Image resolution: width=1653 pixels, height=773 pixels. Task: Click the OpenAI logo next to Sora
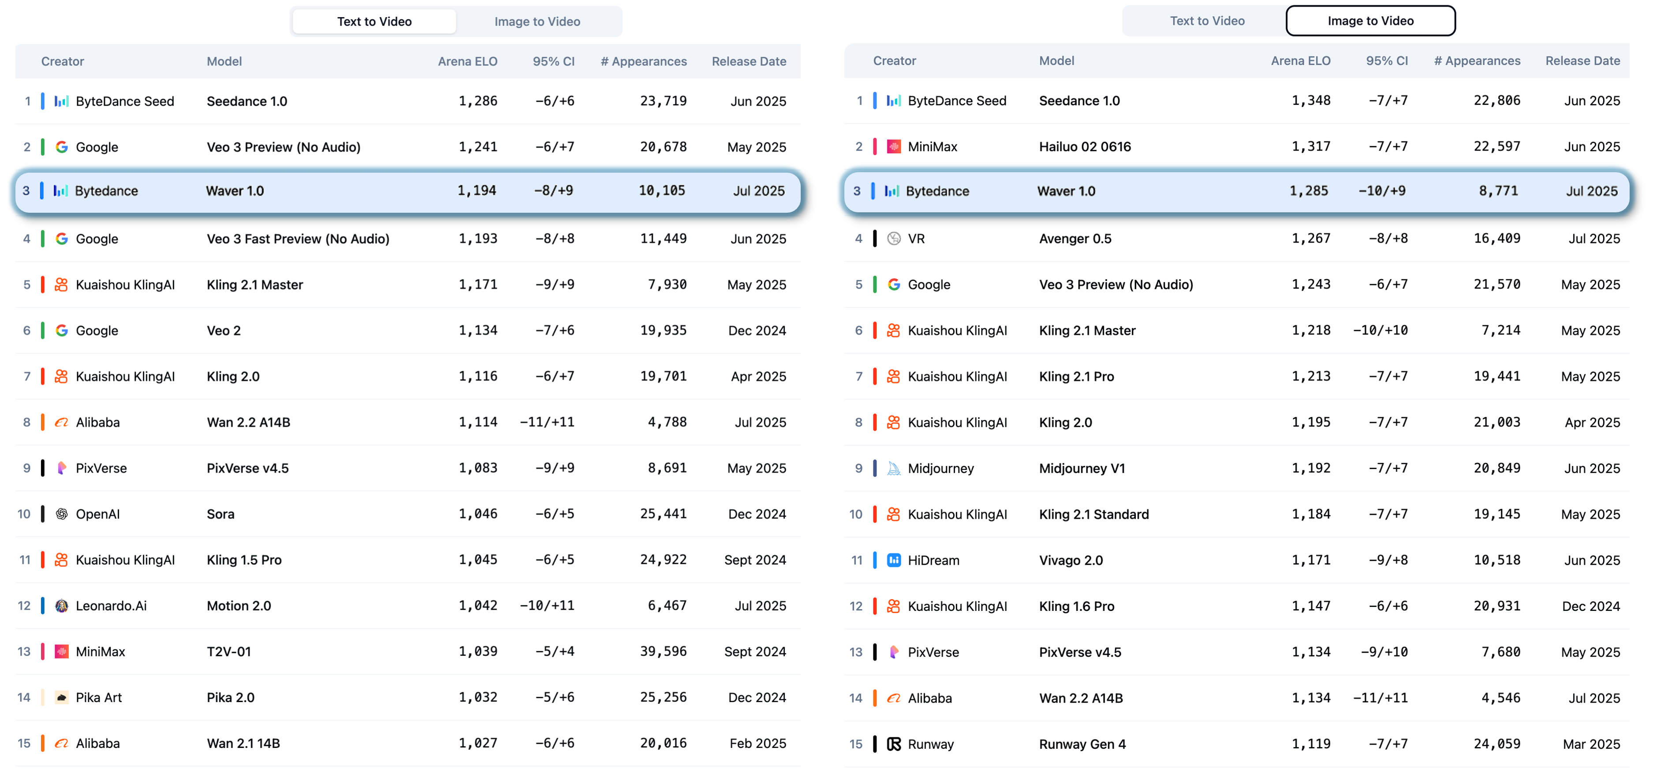click(x=62, y=514)
